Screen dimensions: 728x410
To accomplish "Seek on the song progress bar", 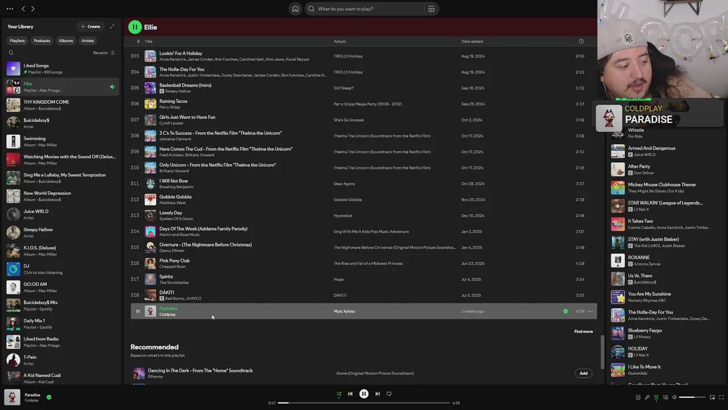I will coord(364,403).
